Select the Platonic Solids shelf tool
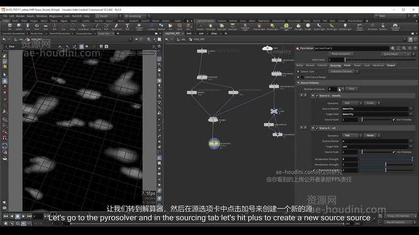 139,26
